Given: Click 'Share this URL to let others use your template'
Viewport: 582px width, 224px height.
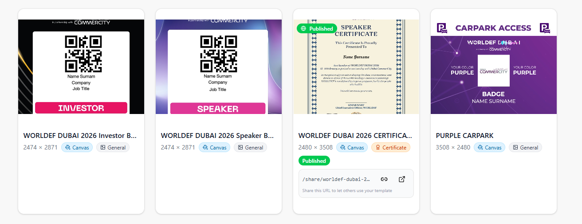Looking at the screenshot, I should [347, 191].
